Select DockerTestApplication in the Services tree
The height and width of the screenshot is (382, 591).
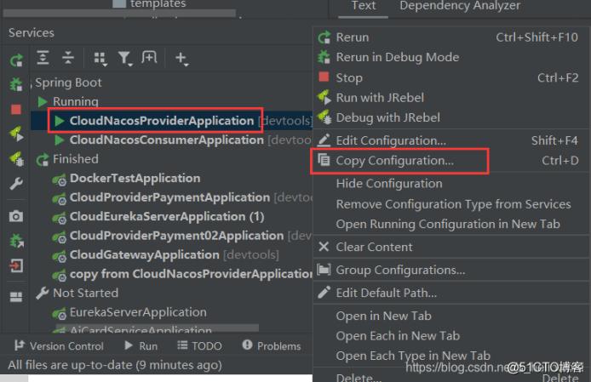tap(135, 179)
